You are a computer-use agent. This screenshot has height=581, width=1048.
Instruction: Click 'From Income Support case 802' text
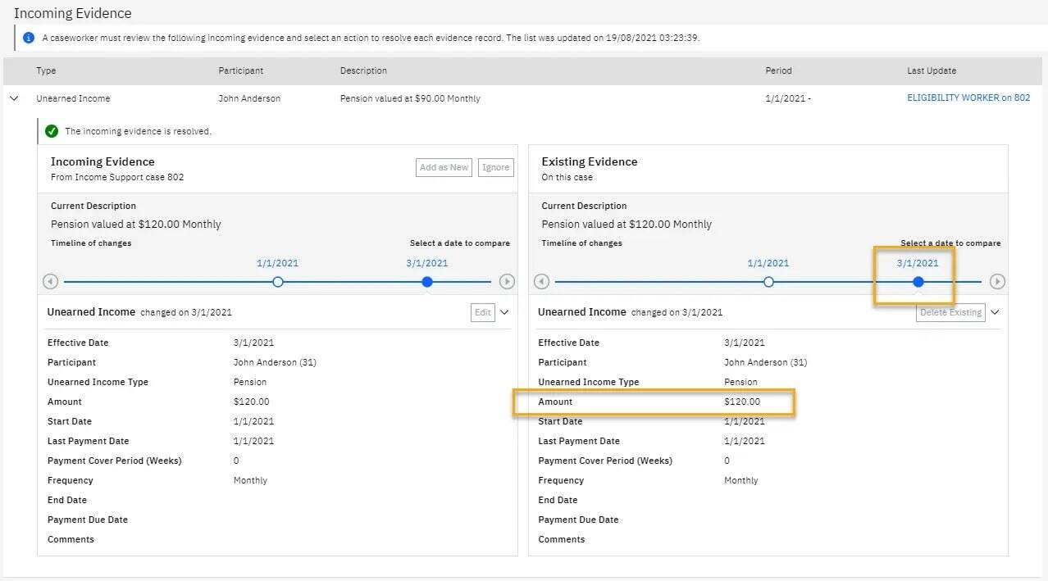[x=117, y=177]
